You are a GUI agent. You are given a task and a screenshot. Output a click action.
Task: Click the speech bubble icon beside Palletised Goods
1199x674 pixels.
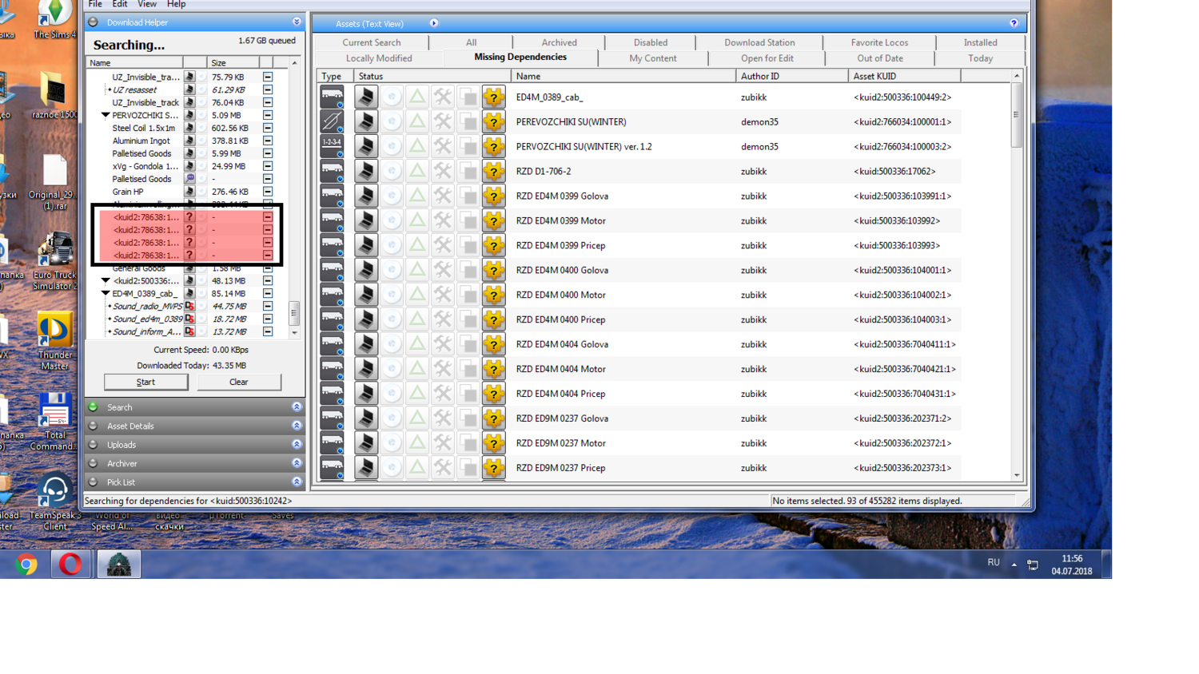click(x=189, y=179)
